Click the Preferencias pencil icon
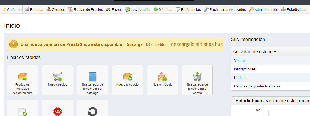 tap(178, 9)
